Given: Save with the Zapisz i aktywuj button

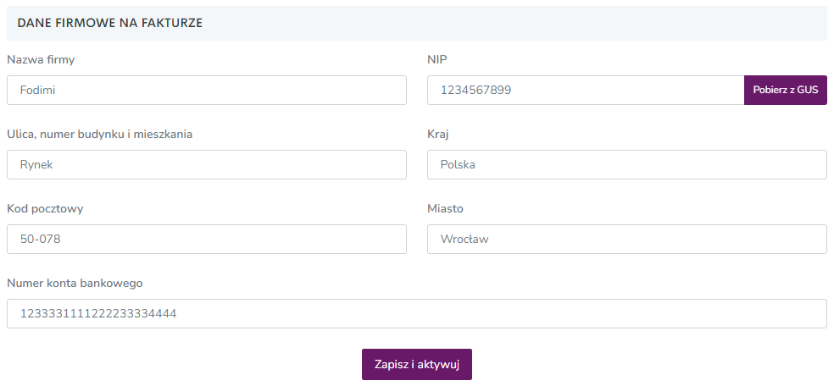Looking at the screenshot, I should (417, 364).
